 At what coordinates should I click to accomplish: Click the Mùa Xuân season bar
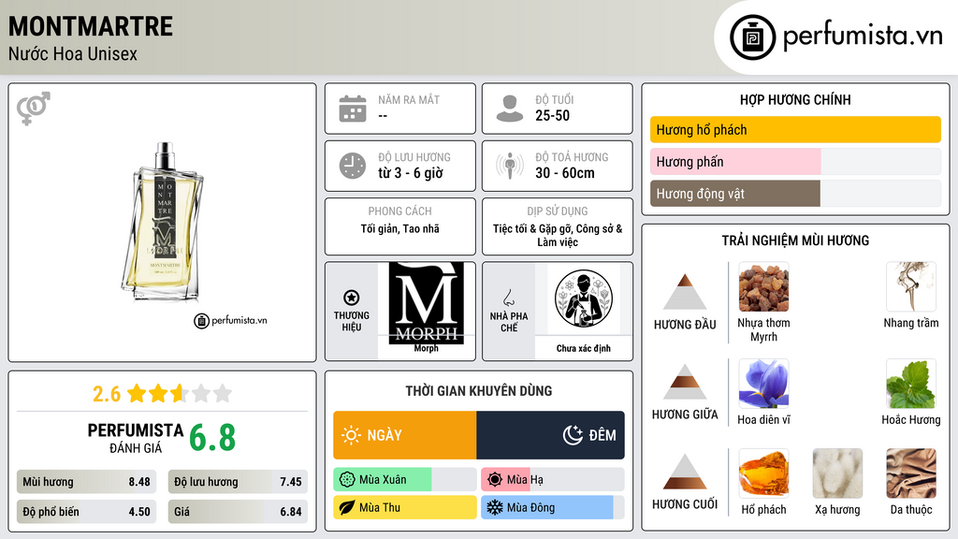(x=404, y=480)
